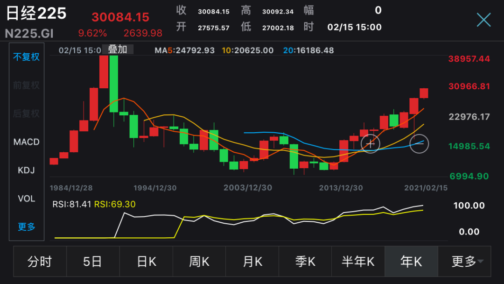The height and width of the screenshot is (284, 504).
Task: Click the RSI scale label 0.00
Action: click(469, 232)
